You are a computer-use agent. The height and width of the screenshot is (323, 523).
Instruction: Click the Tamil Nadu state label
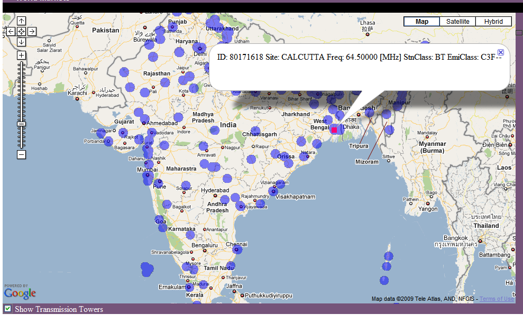pos(219,268)
